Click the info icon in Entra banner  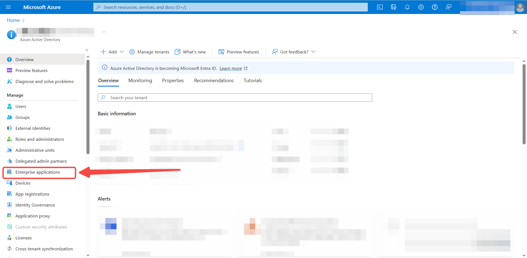click(x=105, y=67)
